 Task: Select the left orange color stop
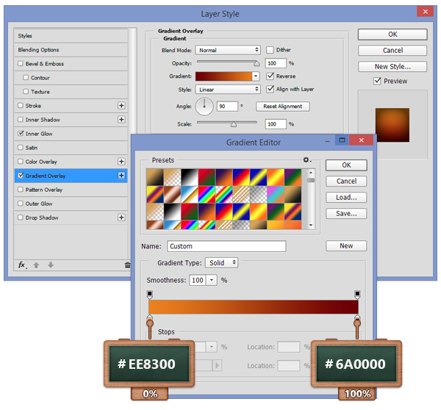[150, 320]
